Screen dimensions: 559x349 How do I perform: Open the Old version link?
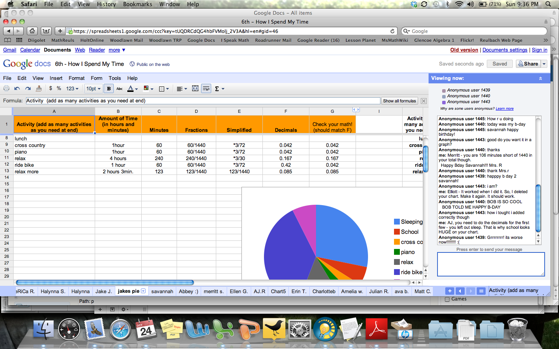[464, 50]
